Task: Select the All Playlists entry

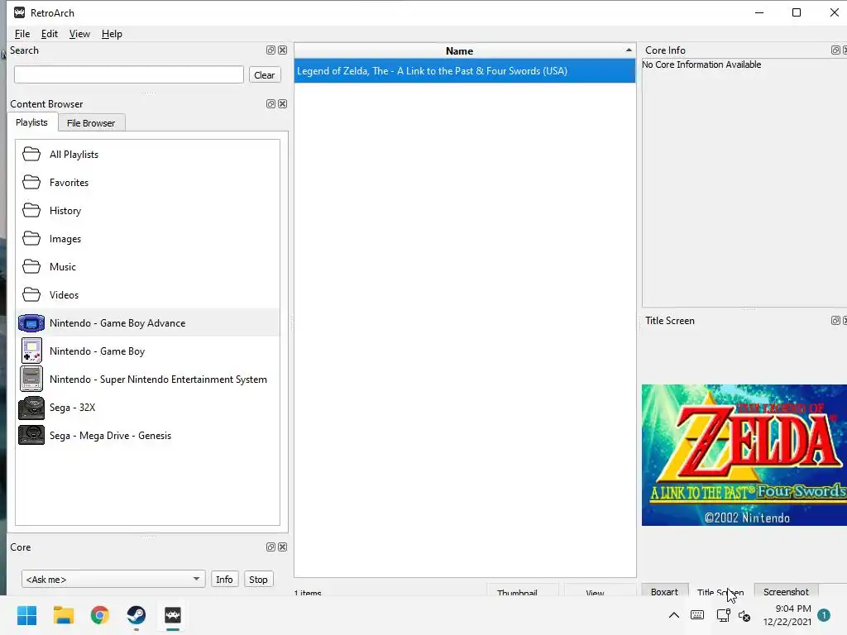Action: click(x=147, y=155)
